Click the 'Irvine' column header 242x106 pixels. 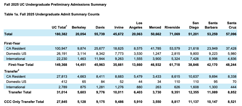click(119, 28)
